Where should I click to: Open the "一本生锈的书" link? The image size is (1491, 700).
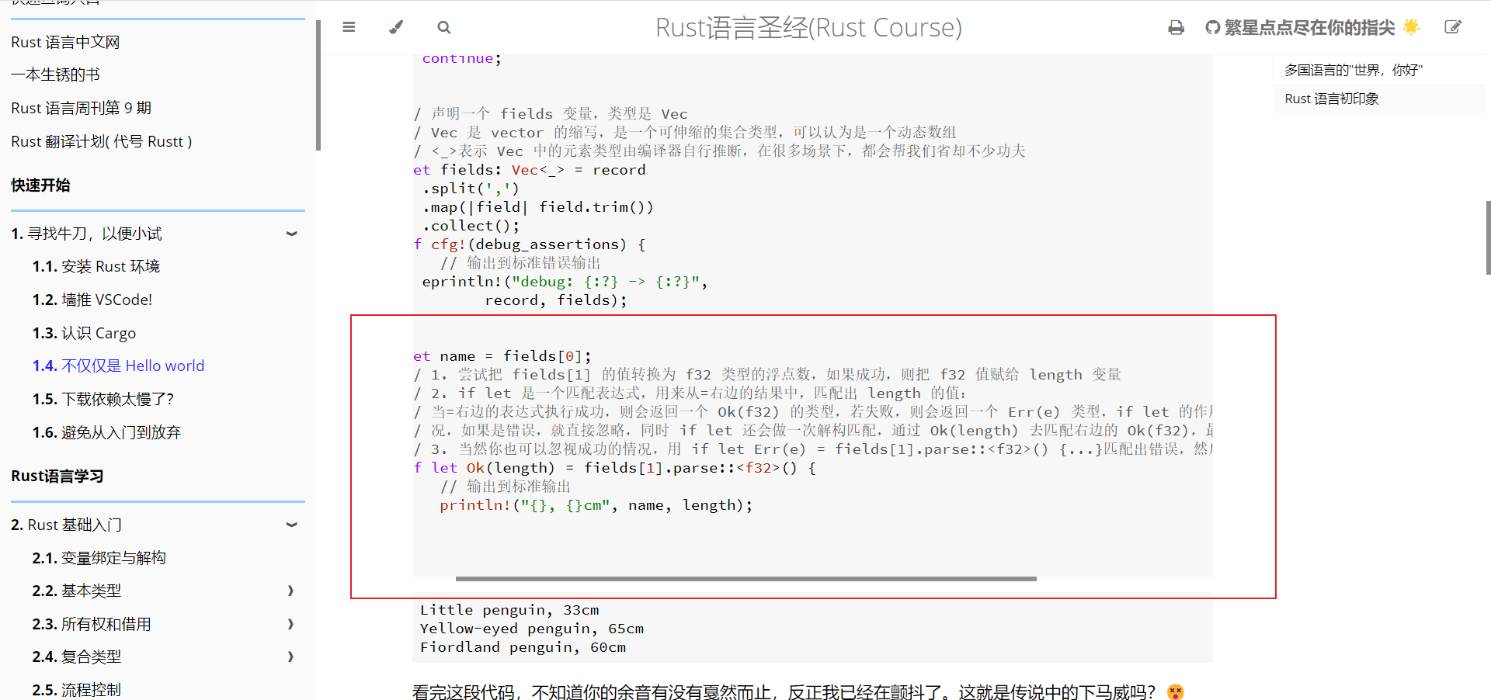point(55,75)
